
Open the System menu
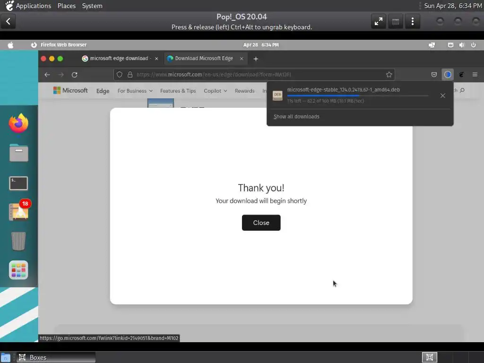92,6
